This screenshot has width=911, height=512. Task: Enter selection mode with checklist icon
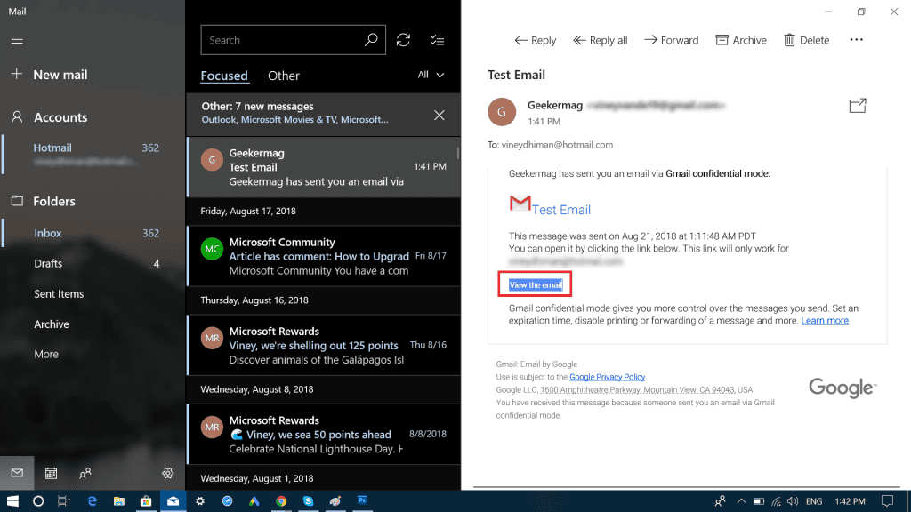437,39
